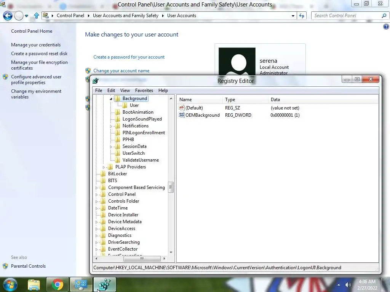Open the Help menu in Registry Editor

pos(163,90)
